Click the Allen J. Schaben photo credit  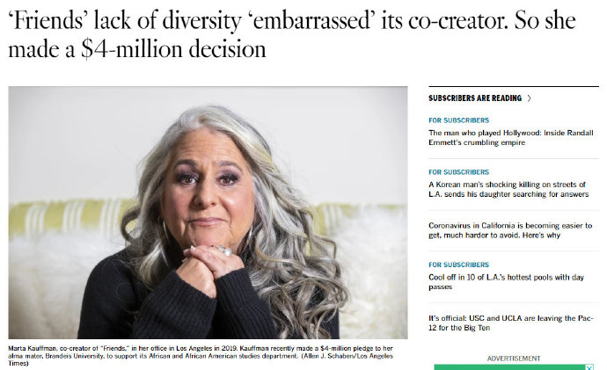(347, 356)
